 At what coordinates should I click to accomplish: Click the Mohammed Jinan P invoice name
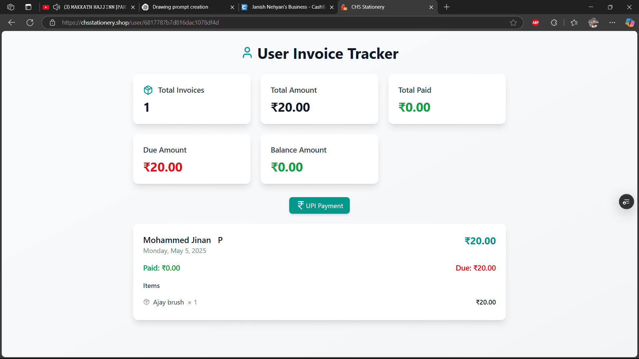[x=183, y=240]
